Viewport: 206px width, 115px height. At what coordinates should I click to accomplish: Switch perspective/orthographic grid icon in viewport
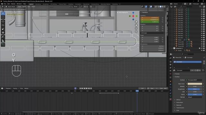tap(136, 31)
